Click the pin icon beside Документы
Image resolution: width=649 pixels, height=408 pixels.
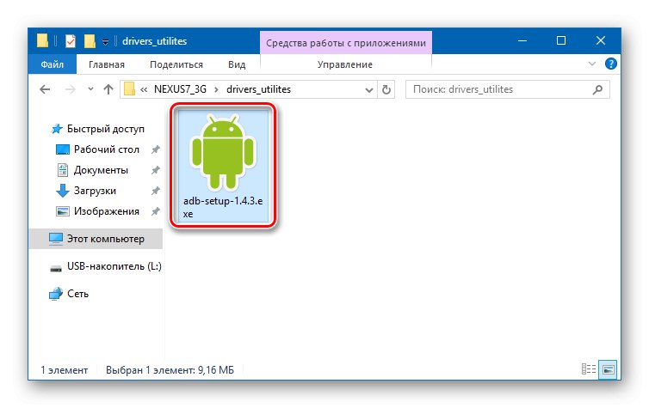(155, 170)
